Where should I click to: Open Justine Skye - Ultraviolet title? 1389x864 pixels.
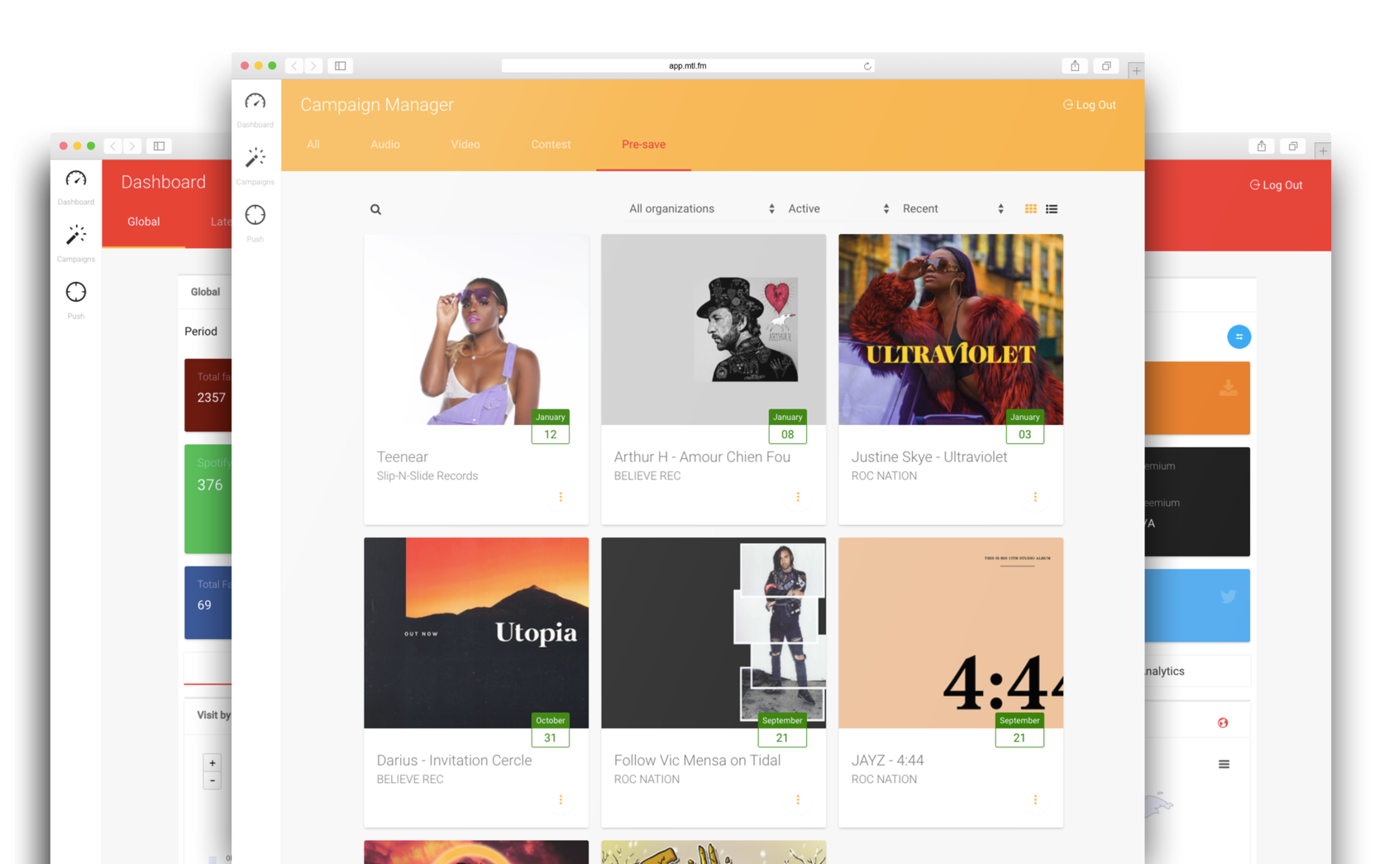(929, 457)
